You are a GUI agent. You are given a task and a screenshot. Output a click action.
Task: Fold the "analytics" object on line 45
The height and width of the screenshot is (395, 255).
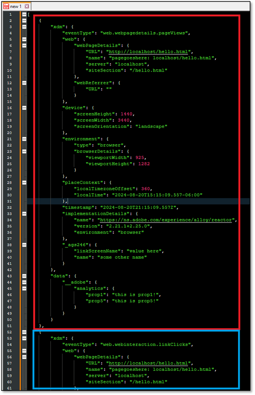pyautogui.click(x=24, y=289)
